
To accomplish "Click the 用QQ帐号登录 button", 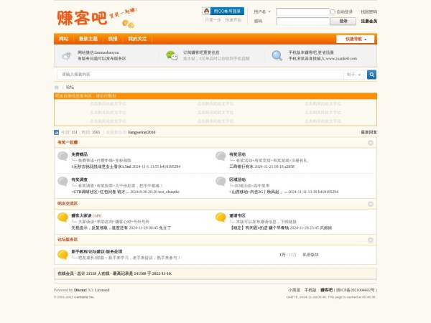I will [x=223, y=11].
